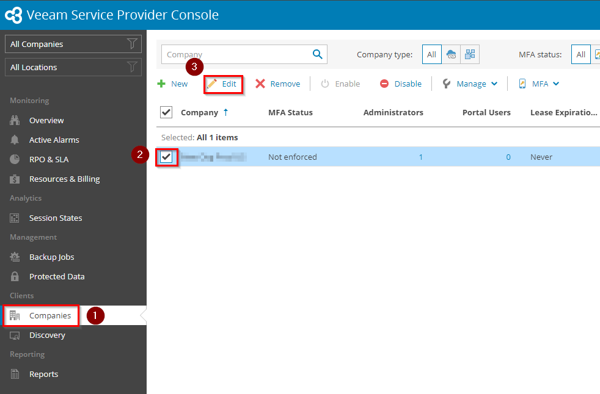This screenshot has width=600, height=394.
Task: Click the gear icon beside Backup Jobs
Action: 15,257
